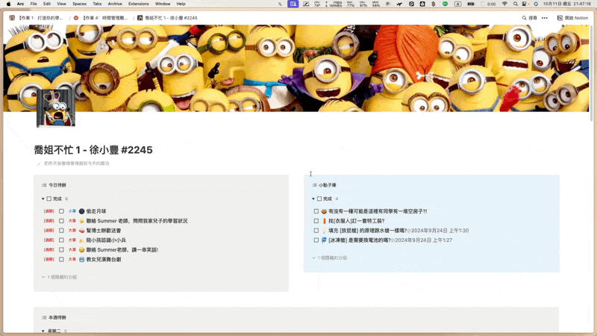
Task: Open the File menu
Action: [34, 4]
